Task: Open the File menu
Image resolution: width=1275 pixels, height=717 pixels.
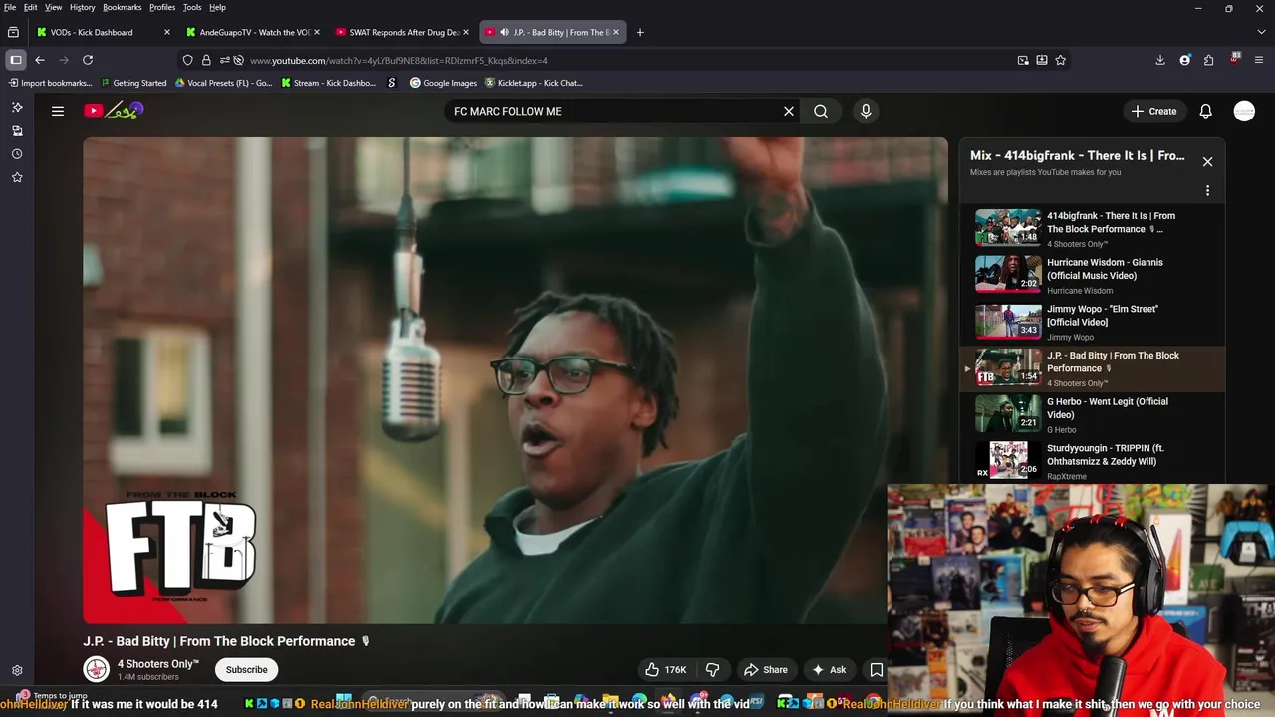Action: coord(10,7)
